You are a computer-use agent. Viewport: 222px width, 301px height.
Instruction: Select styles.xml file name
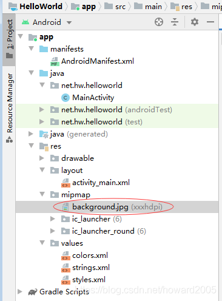click(89, 280)
